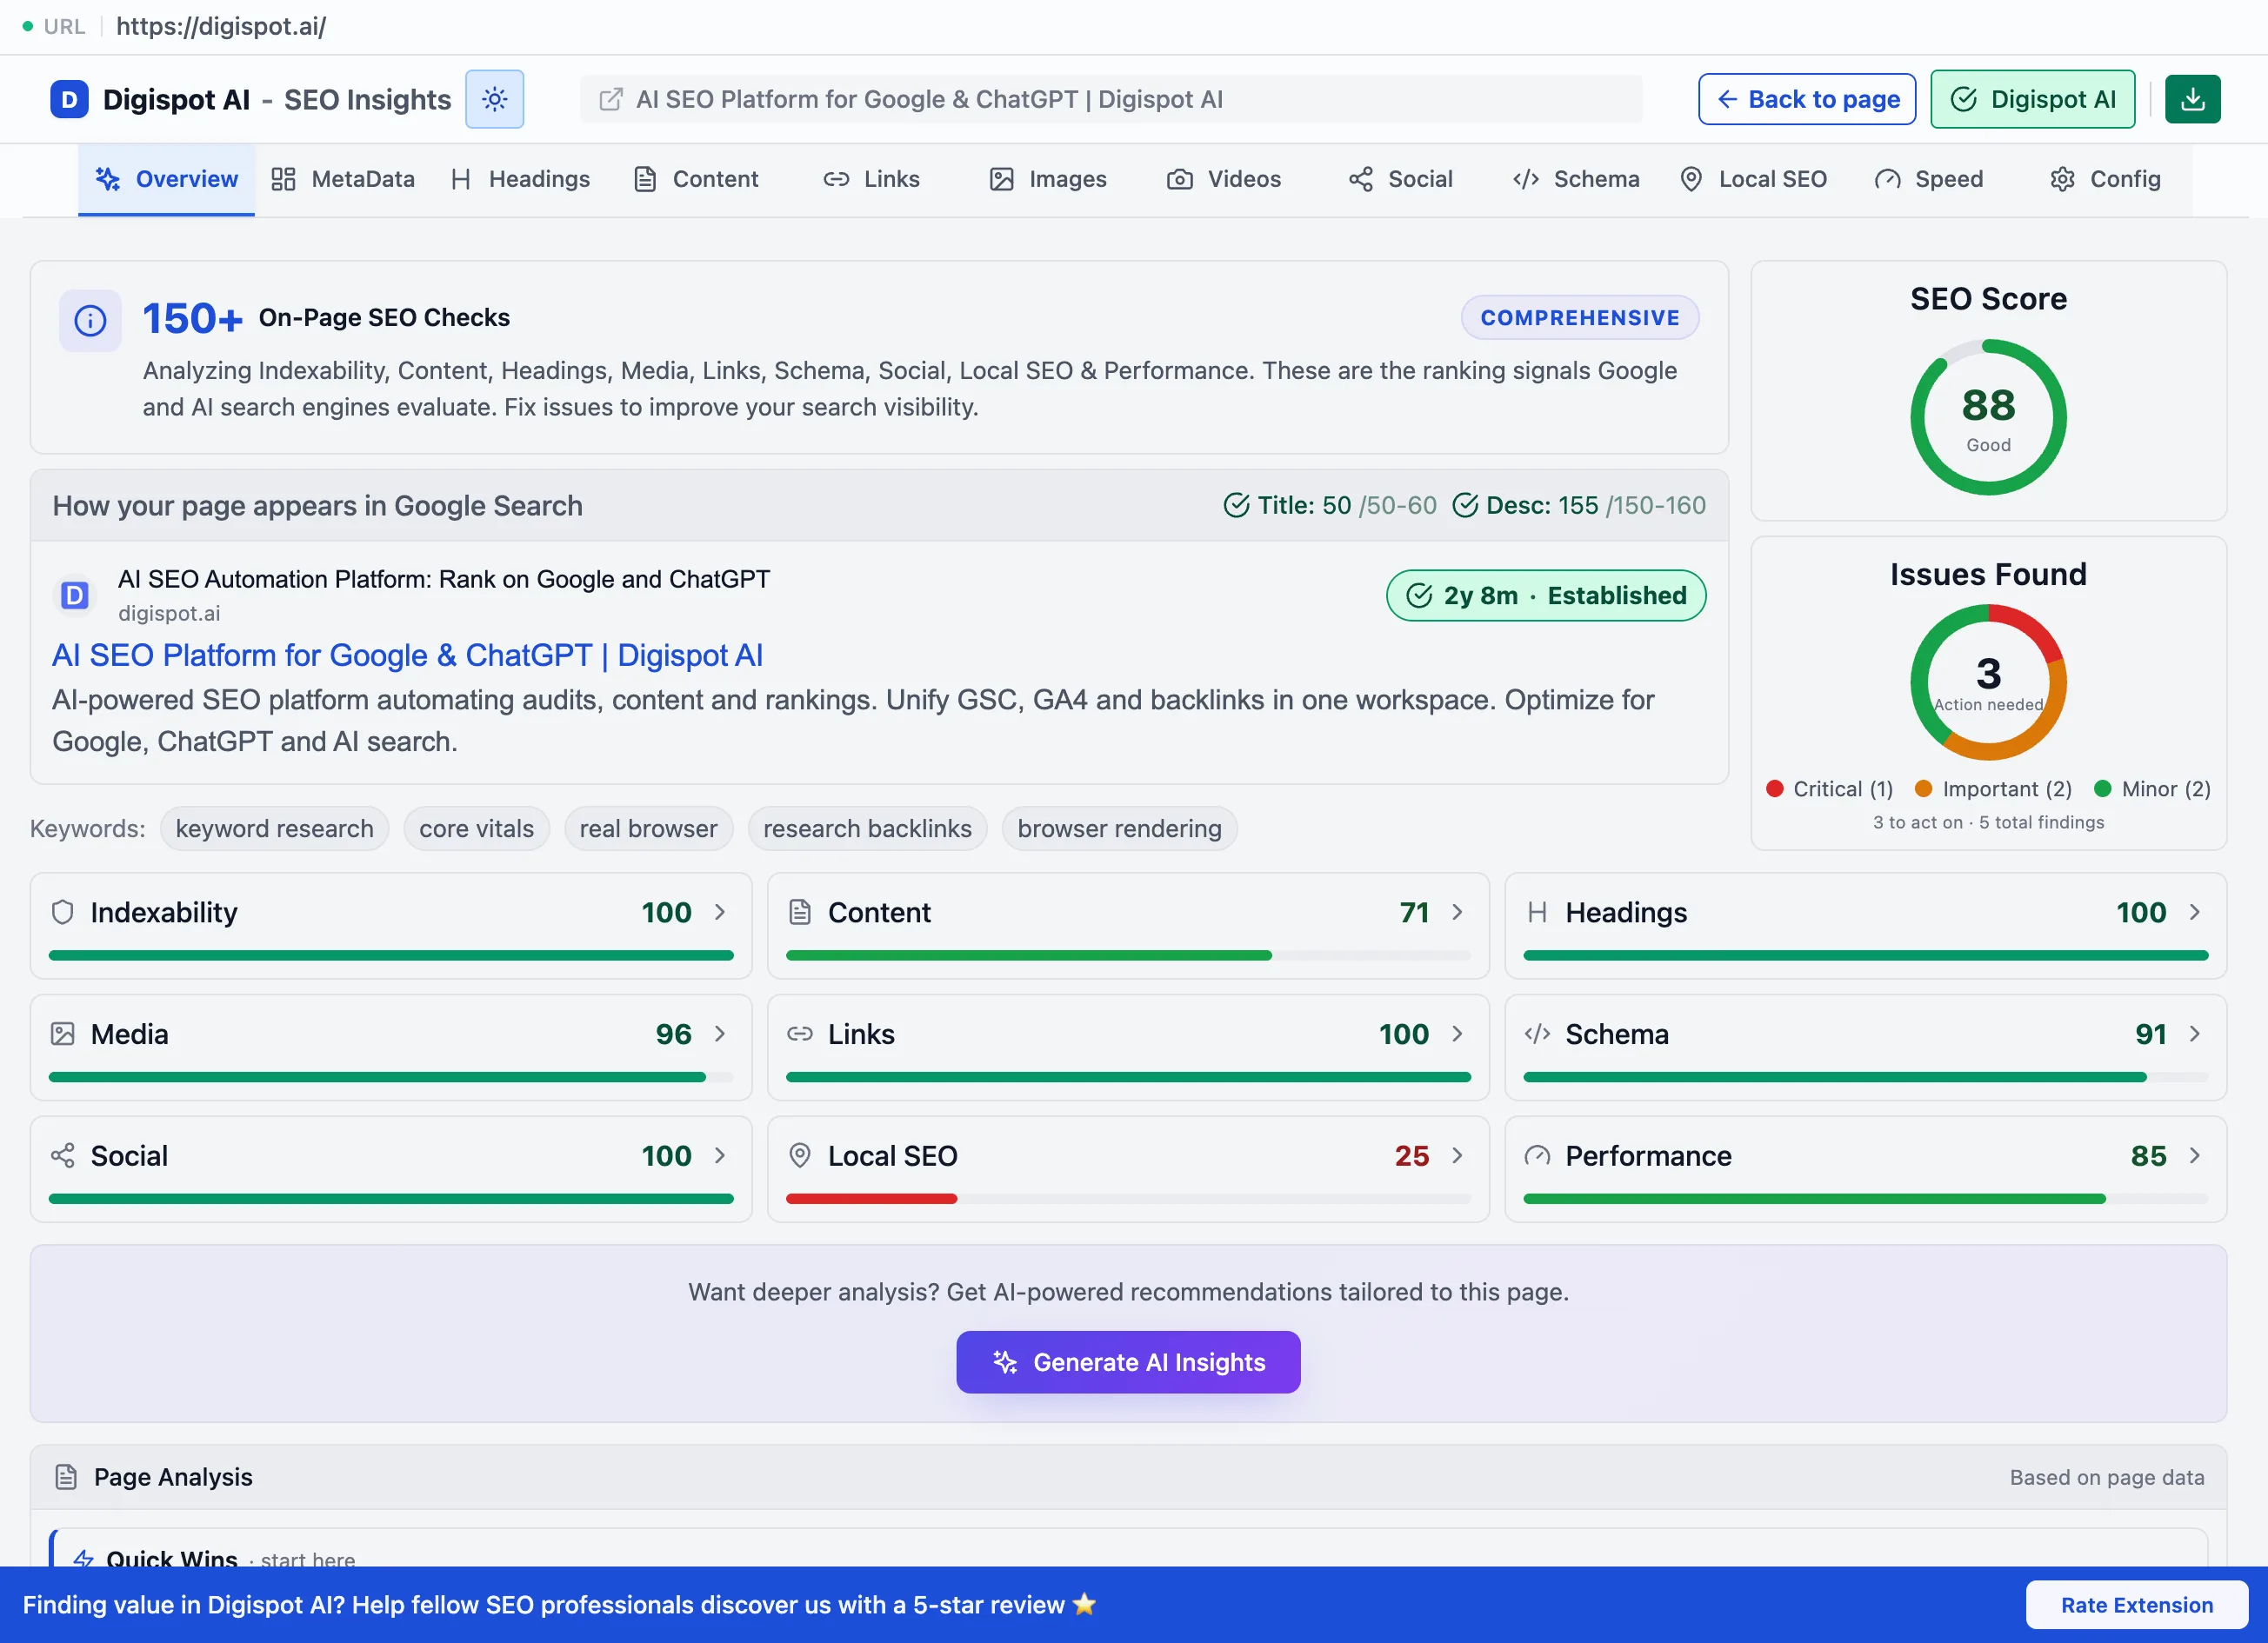
Task: Click the 'core vitals' keyword chip
Action: tap(476, 828)
